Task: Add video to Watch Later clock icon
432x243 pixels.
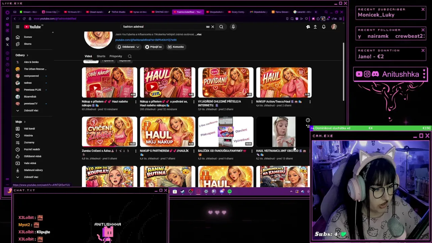Action: [308, 120]
